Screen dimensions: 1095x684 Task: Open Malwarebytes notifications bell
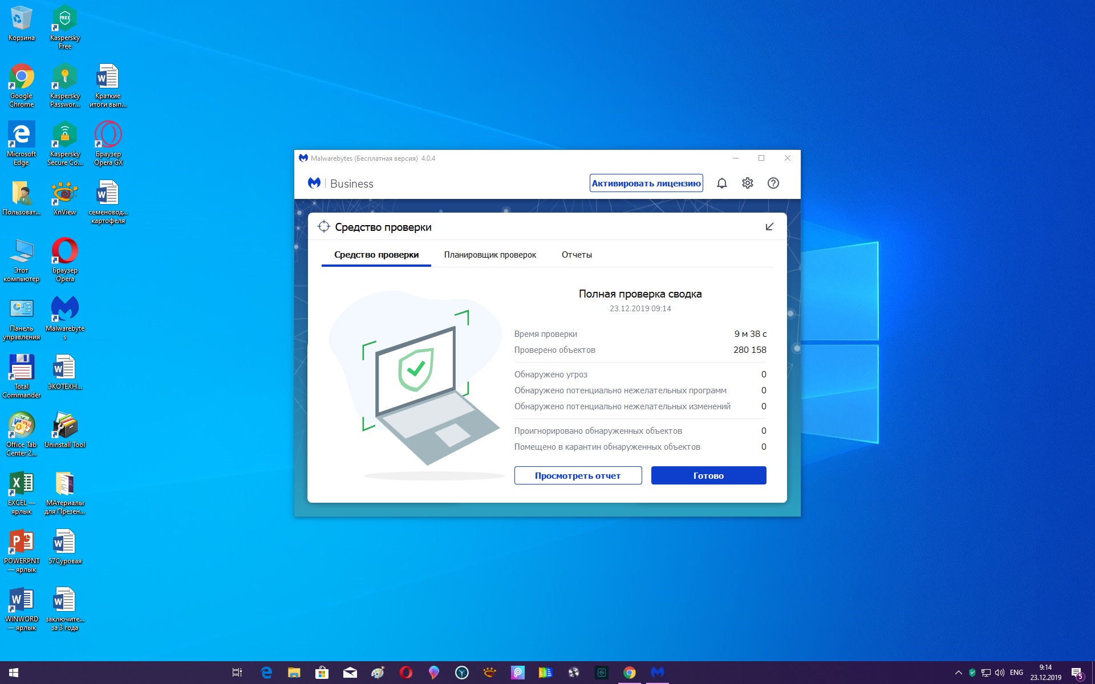point(721,183)
